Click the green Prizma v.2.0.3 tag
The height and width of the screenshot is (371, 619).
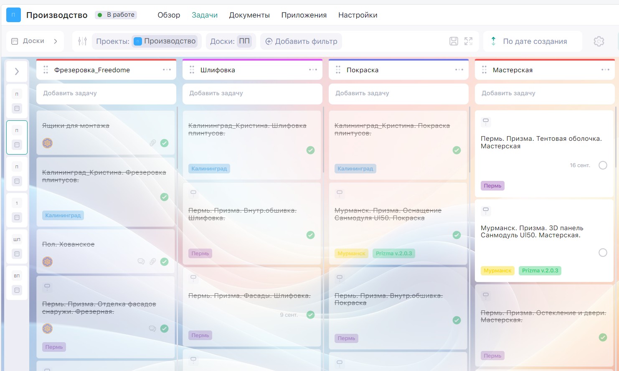pyautogui.click(x=540, y=271)
